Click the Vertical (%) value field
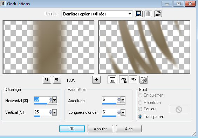 pyautogui.click(x=41, y=112)
